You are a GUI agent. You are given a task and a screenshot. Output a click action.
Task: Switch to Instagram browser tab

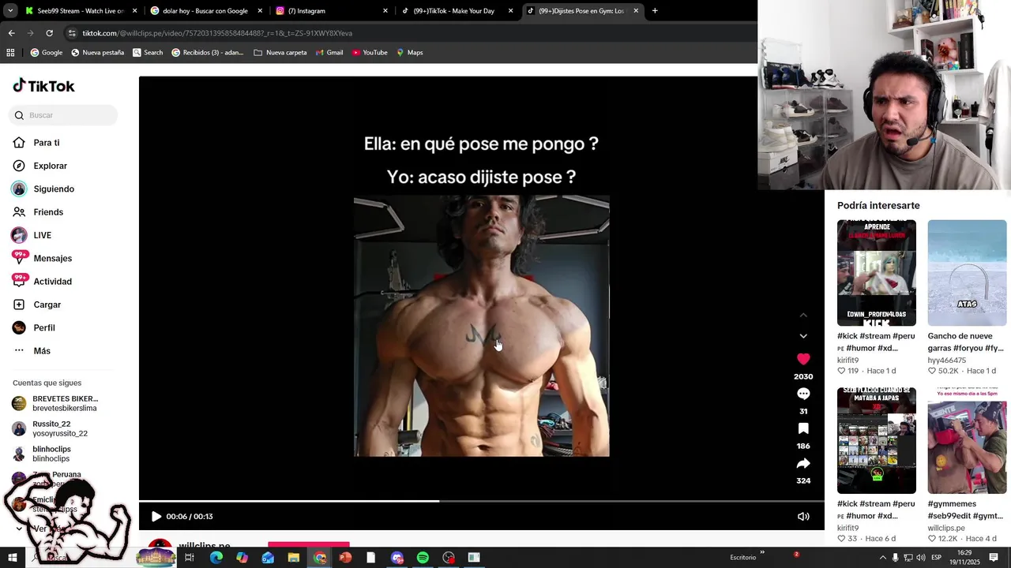[x=332, y=11]
